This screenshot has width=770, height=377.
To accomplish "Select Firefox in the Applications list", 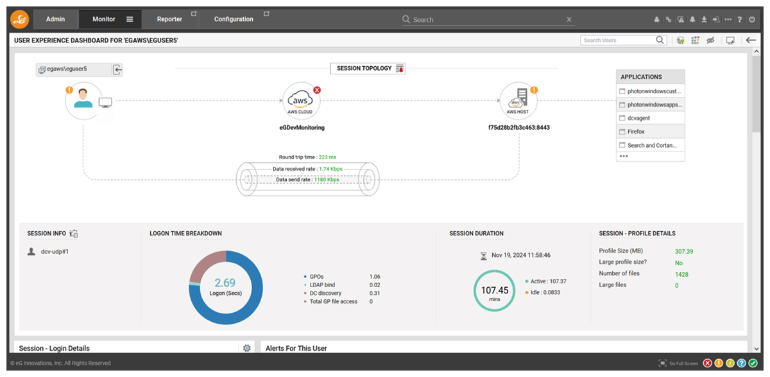I will click(636, 132).
